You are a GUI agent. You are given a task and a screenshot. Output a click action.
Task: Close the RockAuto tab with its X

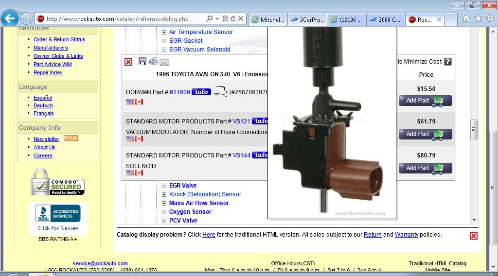(439, 19)
